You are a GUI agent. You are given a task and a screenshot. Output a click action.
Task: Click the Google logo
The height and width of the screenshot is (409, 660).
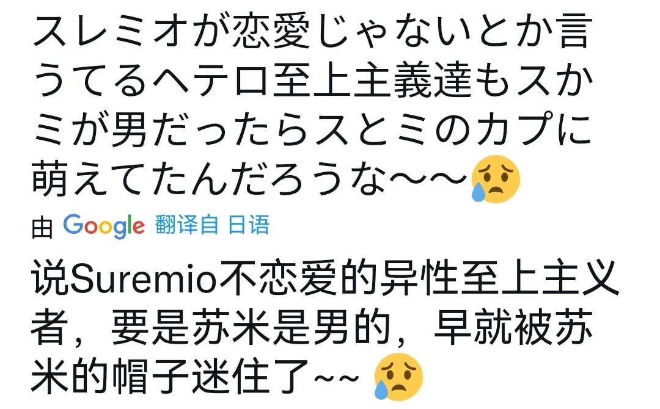point(103,226)
